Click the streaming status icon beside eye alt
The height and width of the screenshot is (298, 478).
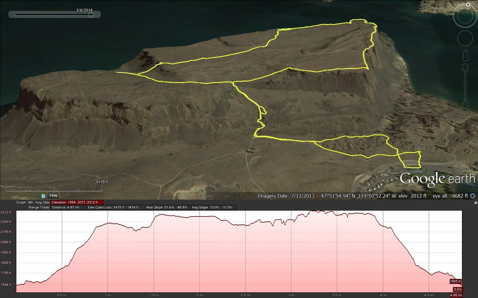coord(473,196)
